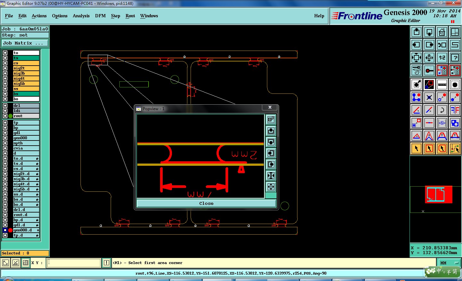Toggle the checkbox for layer tp.d
This screenshot has width=462, height=281.
[5, 235]
